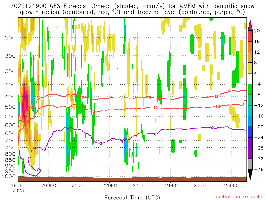Pick the purple colorbar segment between -24 and -28

tap(250, 143)
